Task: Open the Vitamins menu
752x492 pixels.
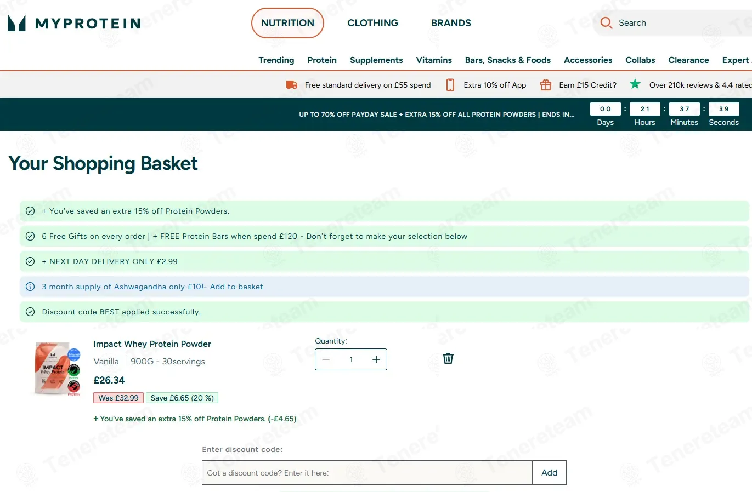Action: coord(434,60)
